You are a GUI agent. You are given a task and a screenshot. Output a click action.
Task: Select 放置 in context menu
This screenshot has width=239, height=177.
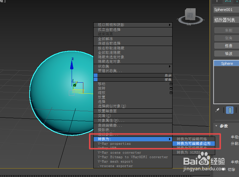click(133, 97)
